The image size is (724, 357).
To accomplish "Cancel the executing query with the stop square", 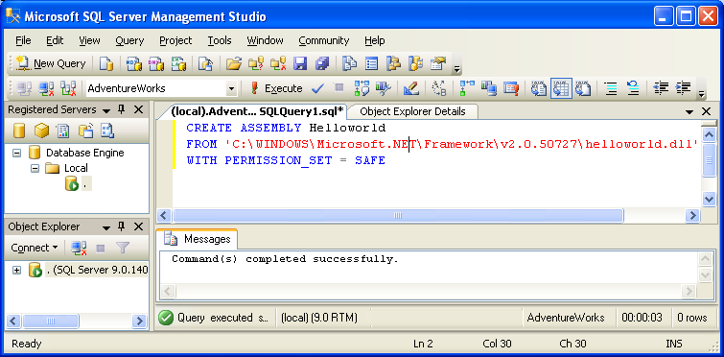I will [x=339, y=87].
